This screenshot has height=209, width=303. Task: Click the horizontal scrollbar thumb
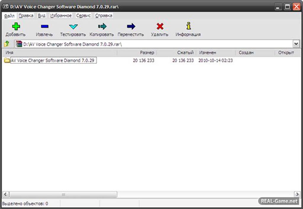click(x=63, y=194)
